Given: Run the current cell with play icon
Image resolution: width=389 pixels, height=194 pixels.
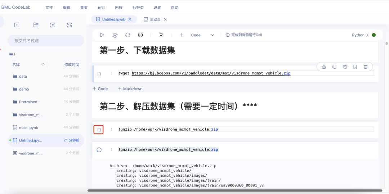Looking at the screenshot, I should [102, 35].
